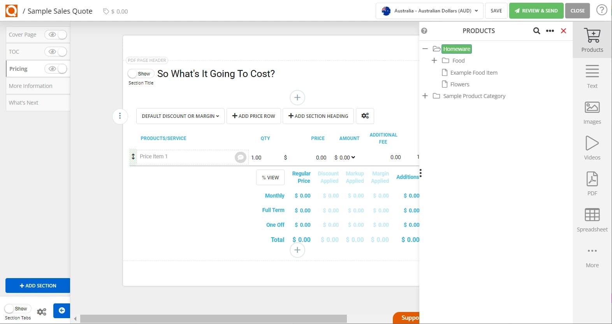Open section options three-dot circle
Screen dimensions: 612x324
click(120, 116)
